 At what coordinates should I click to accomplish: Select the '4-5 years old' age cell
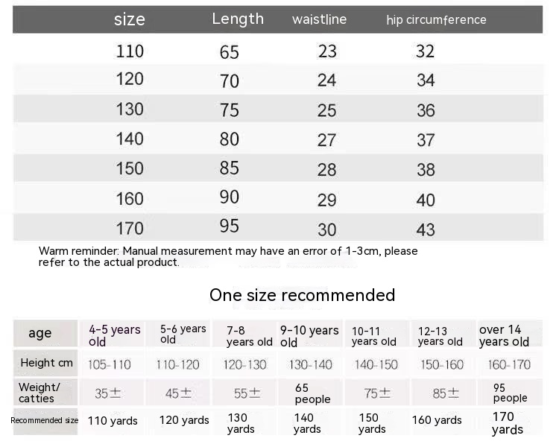coord(115,335)
